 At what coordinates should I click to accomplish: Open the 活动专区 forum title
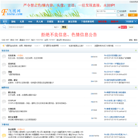pos(12,64)
